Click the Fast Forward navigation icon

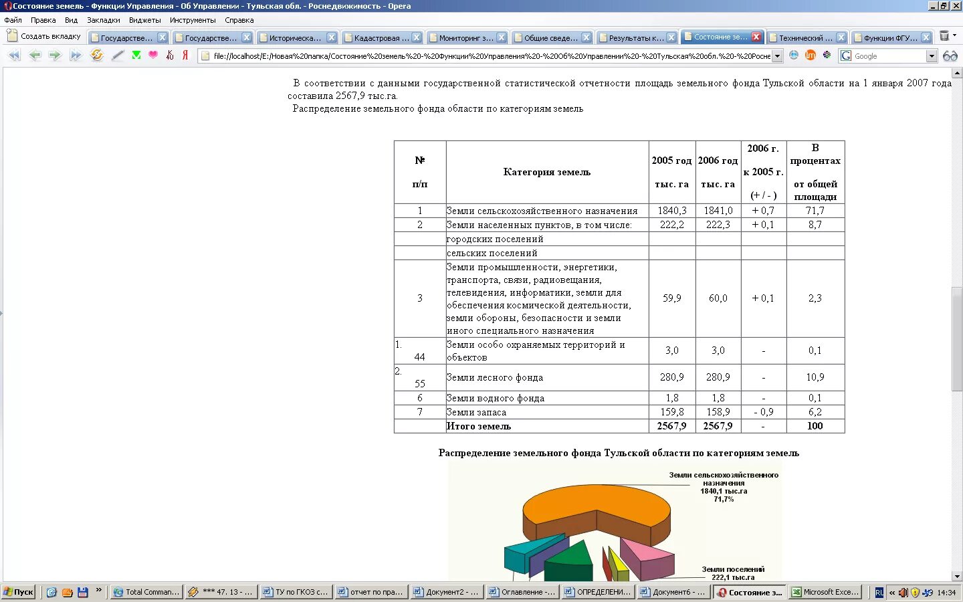click(x=76, y=56)
